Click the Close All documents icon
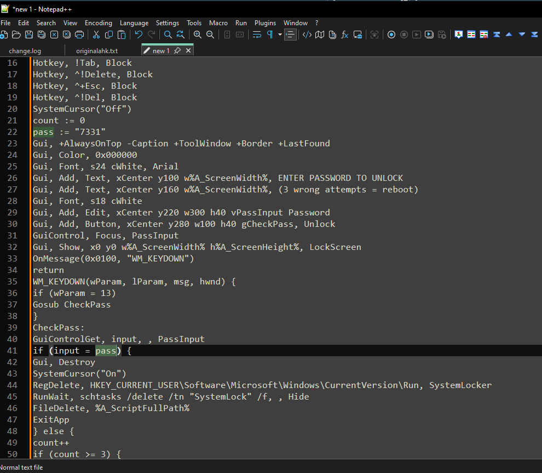The image size is (542, 473). (67, 35)
